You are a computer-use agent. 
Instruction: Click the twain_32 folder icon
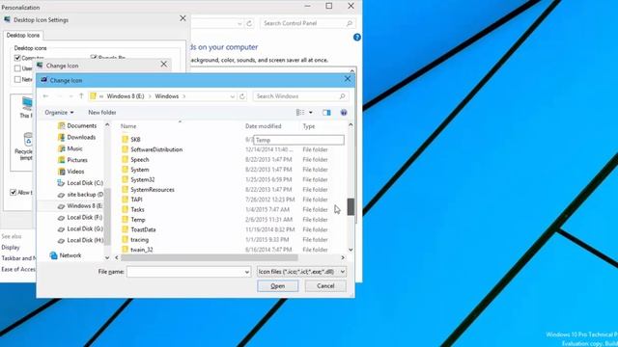click(125, 250)
